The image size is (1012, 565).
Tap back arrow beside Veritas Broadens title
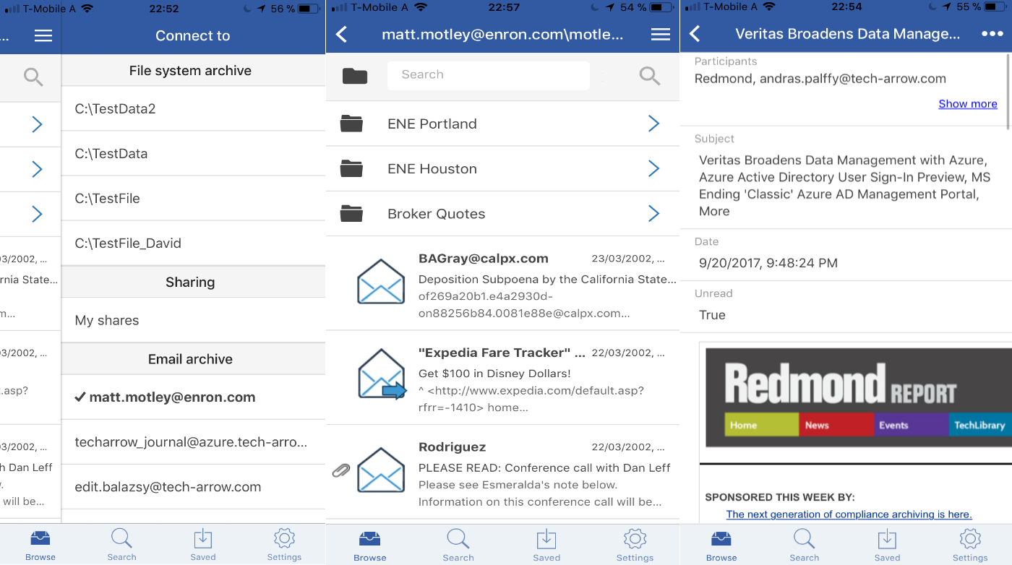pyautogui.click(x=695, y=34)
